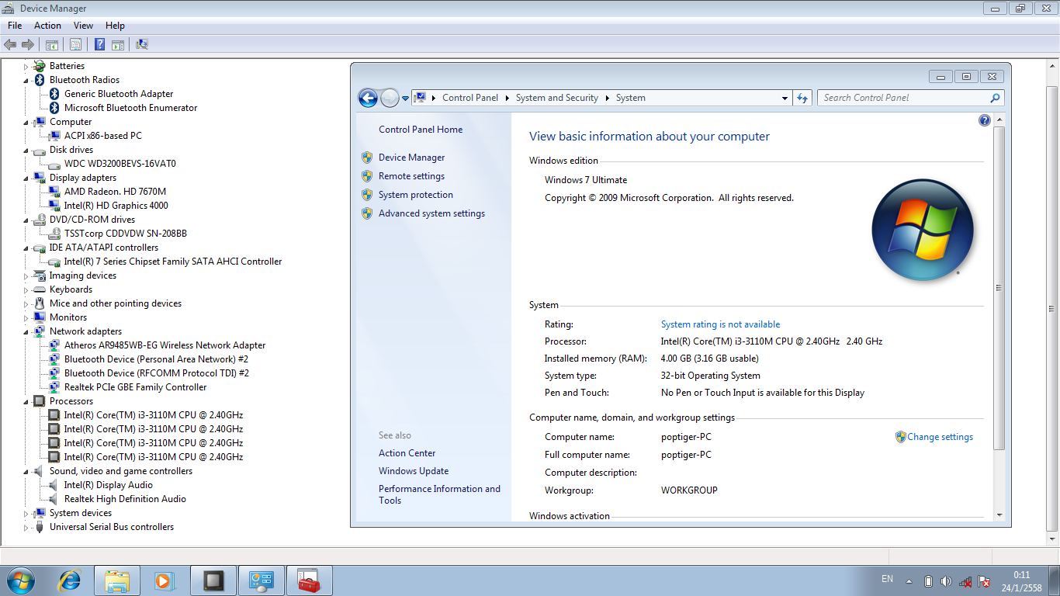Select the AMD Radeon HD 7670M device

115,192
